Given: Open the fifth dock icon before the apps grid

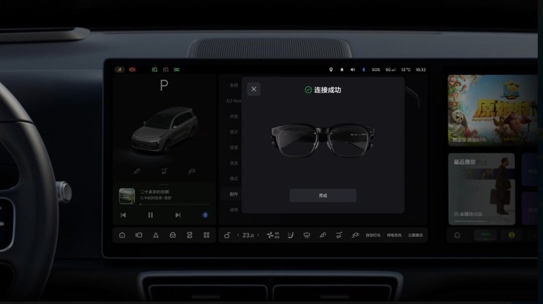Looking at the screenshot, I should 189,235.
